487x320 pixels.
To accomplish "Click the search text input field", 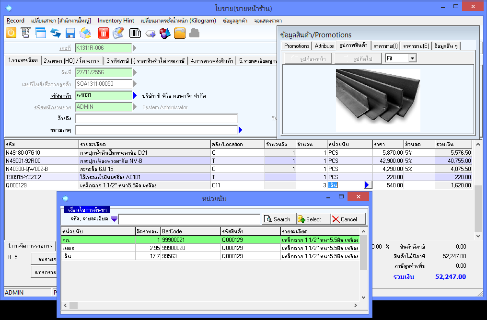I will (x=189, y=219).
